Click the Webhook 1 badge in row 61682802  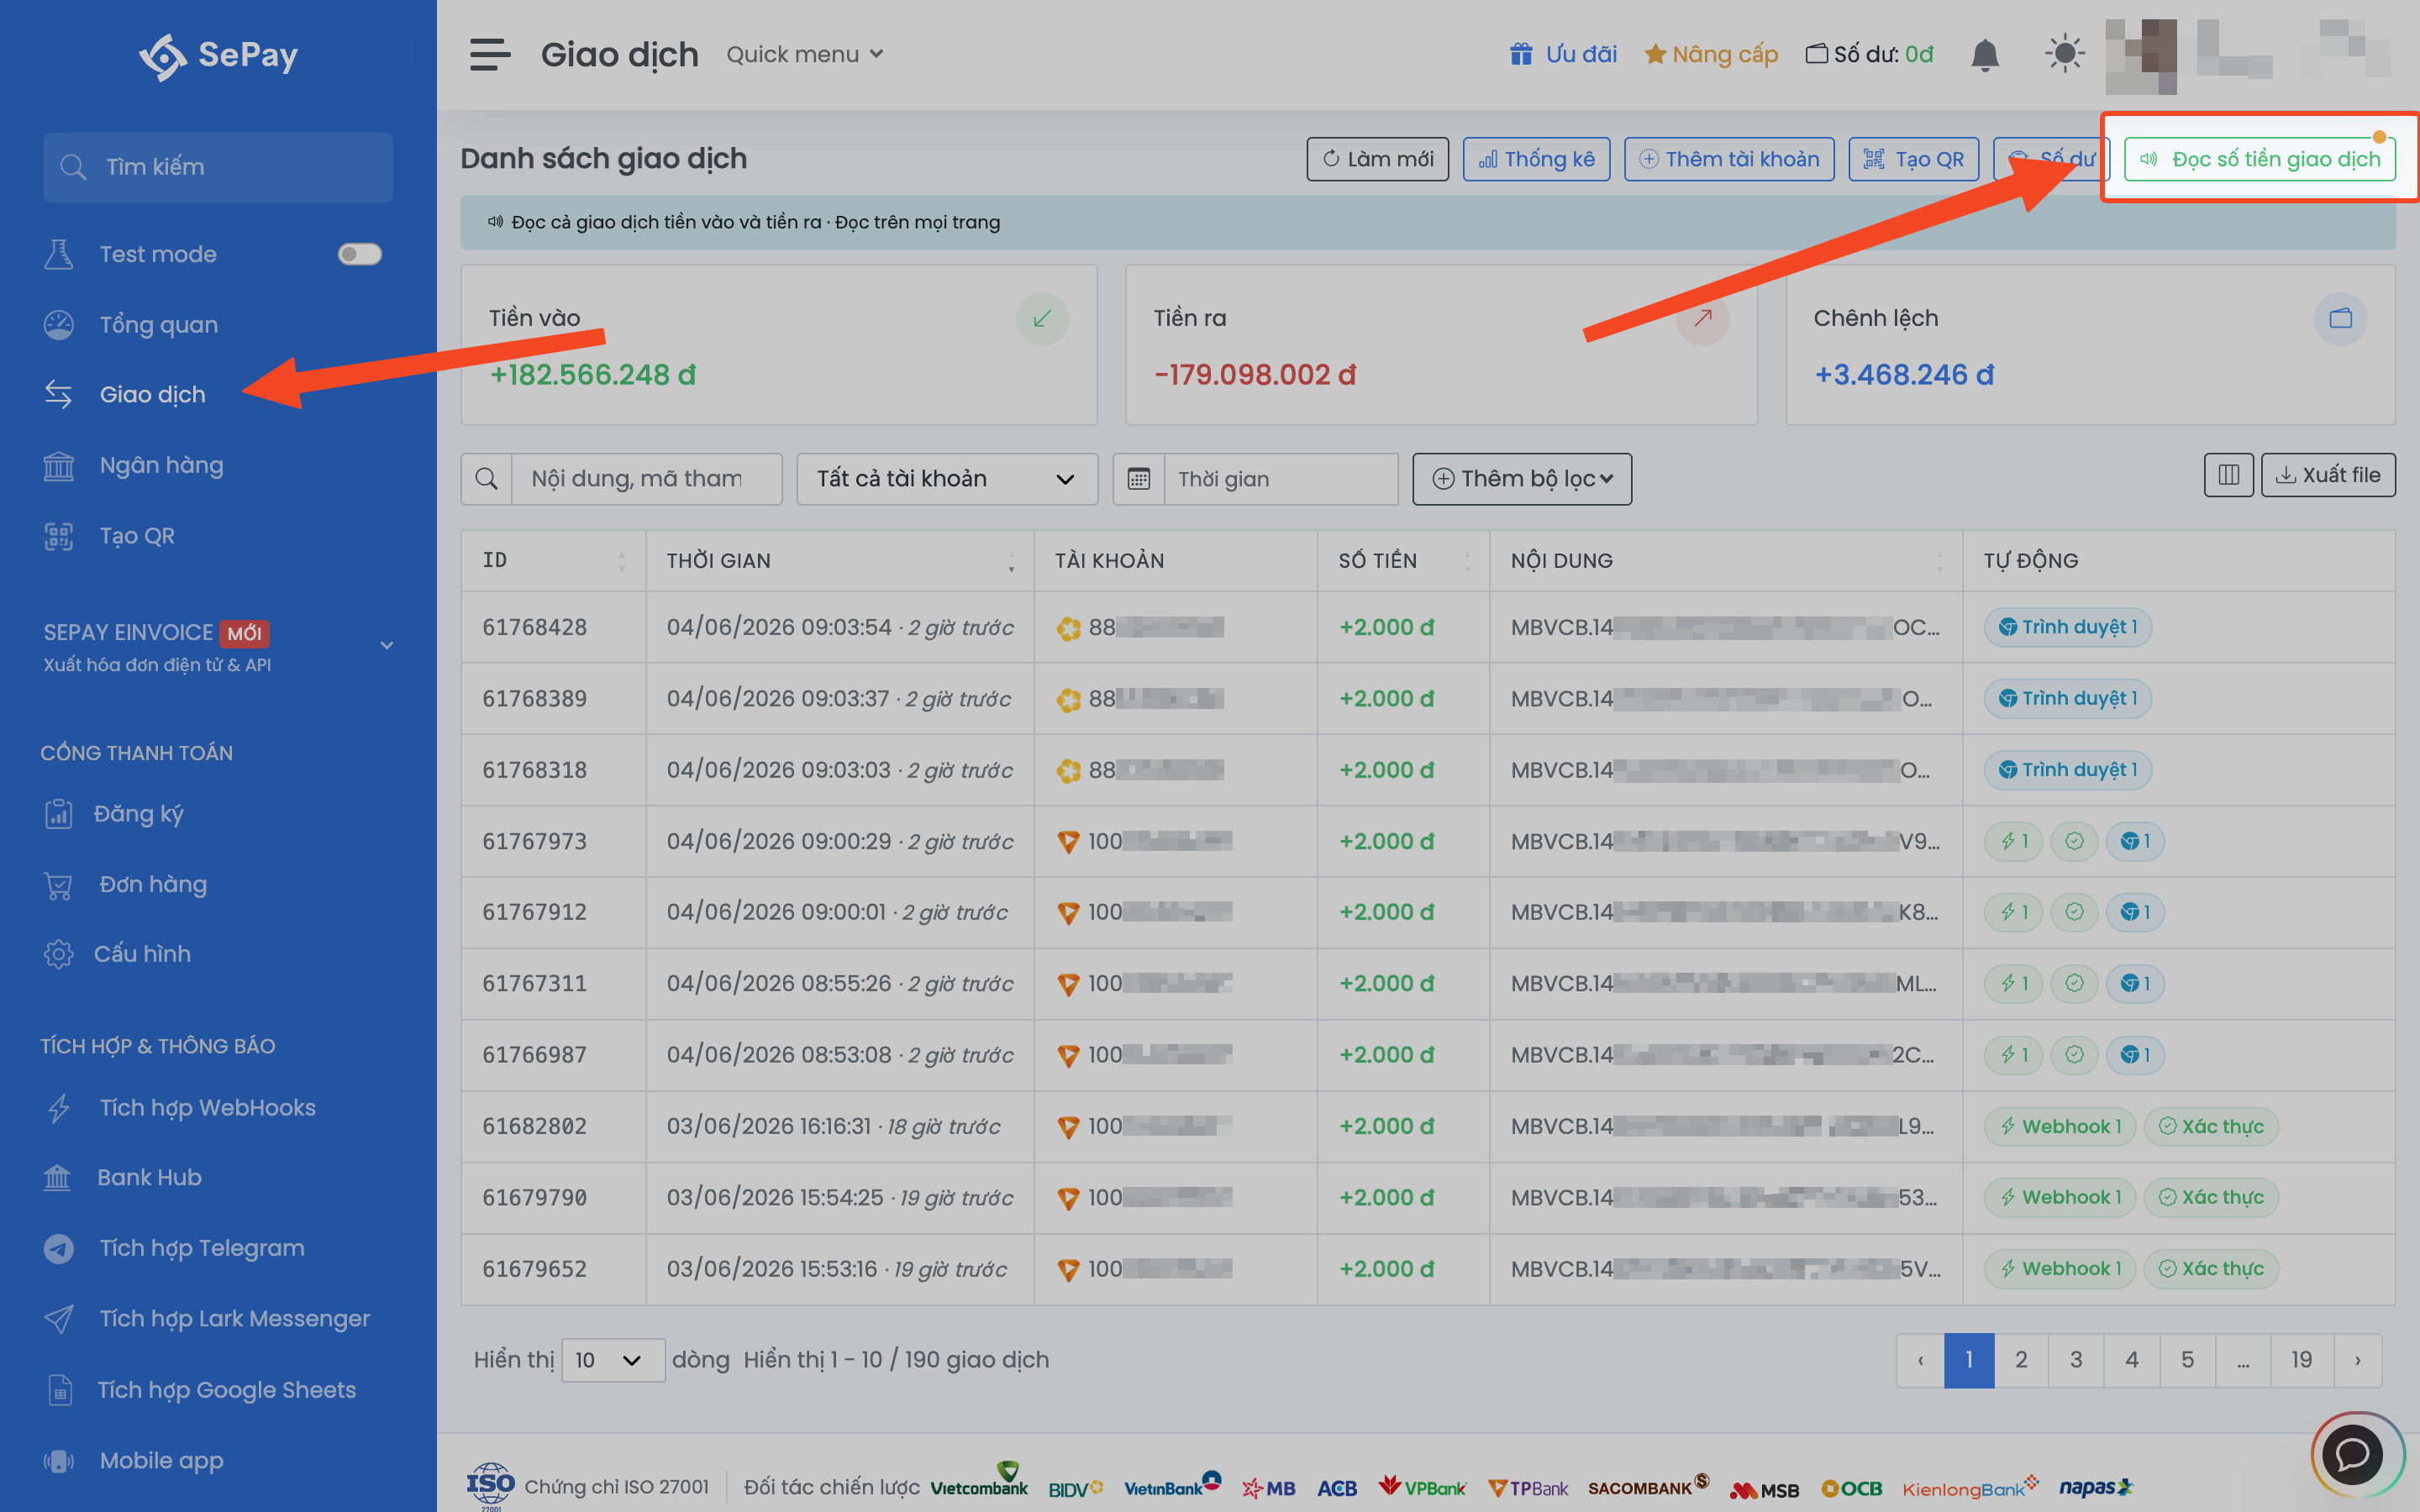[x=2059, y=1126]
